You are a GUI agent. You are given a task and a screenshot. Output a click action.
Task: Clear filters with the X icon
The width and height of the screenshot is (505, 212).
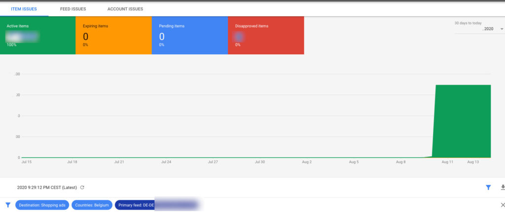(x=503, y=205)
